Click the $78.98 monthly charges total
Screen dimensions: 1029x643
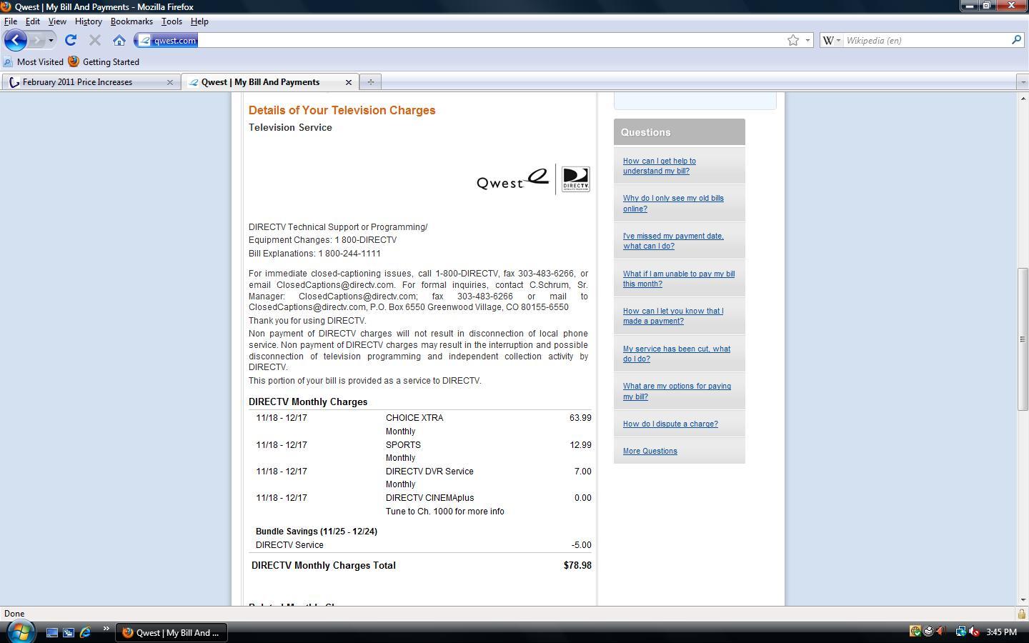tap(577, 565)
